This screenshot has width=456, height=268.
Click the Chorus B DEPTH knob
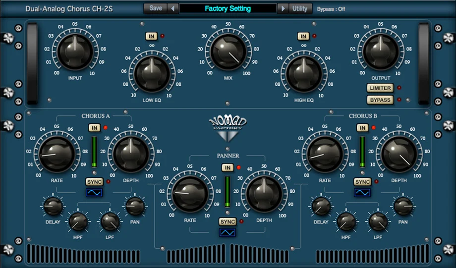pyautogui.click(x=399, y=154)
